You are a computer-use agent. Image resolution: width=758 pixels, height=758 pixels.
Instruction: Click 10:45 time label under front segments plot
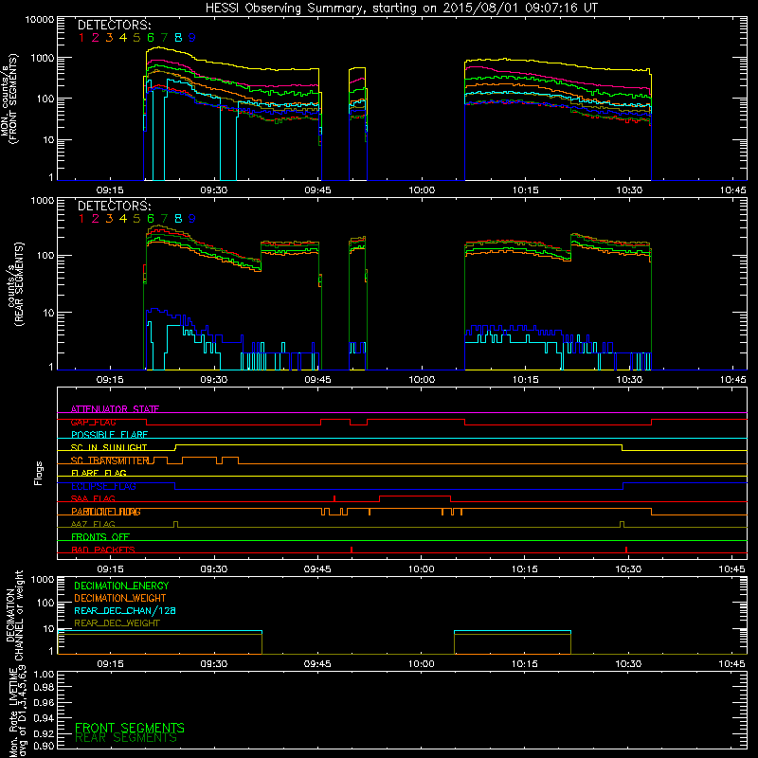[x=732, y=190]
